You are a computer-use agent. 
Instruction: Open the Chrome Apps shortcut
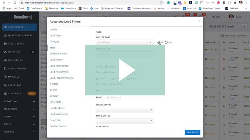click(7, 8)
